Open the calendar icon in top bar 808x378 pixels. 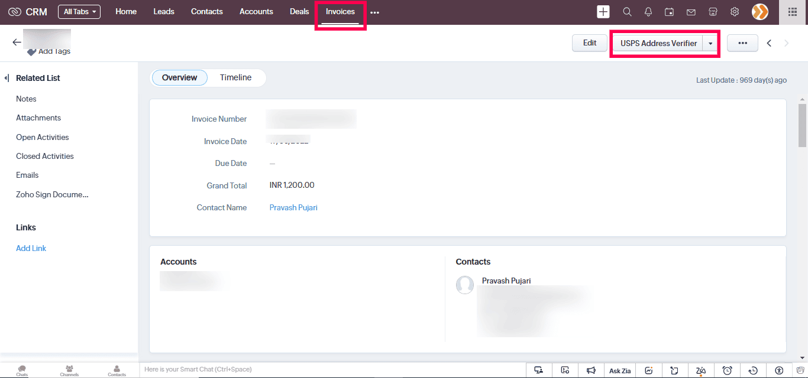pos(670,12)
